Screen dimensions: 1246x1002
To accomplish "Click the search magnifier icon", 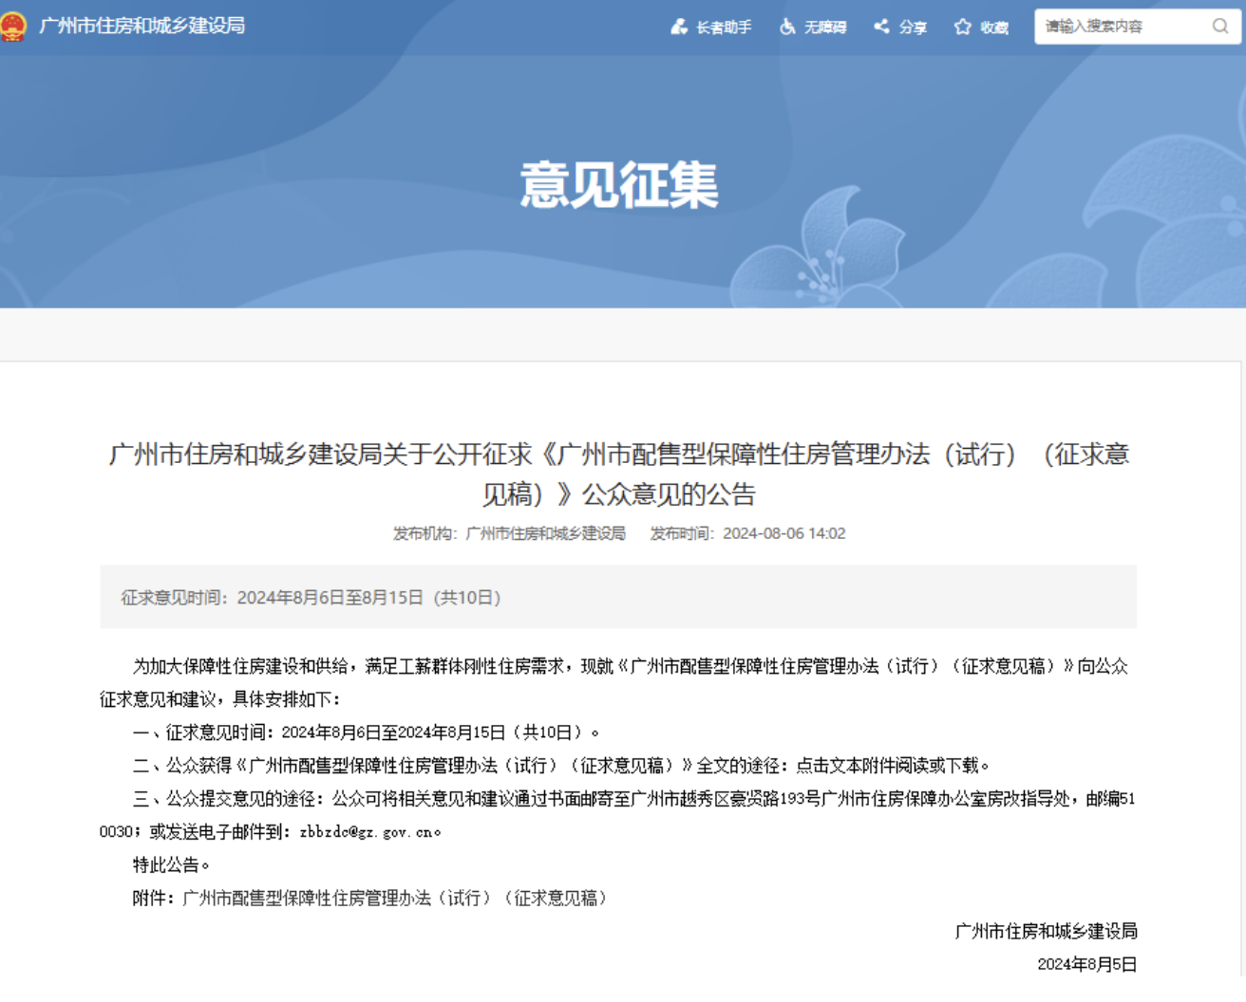I will point(1220,27).
